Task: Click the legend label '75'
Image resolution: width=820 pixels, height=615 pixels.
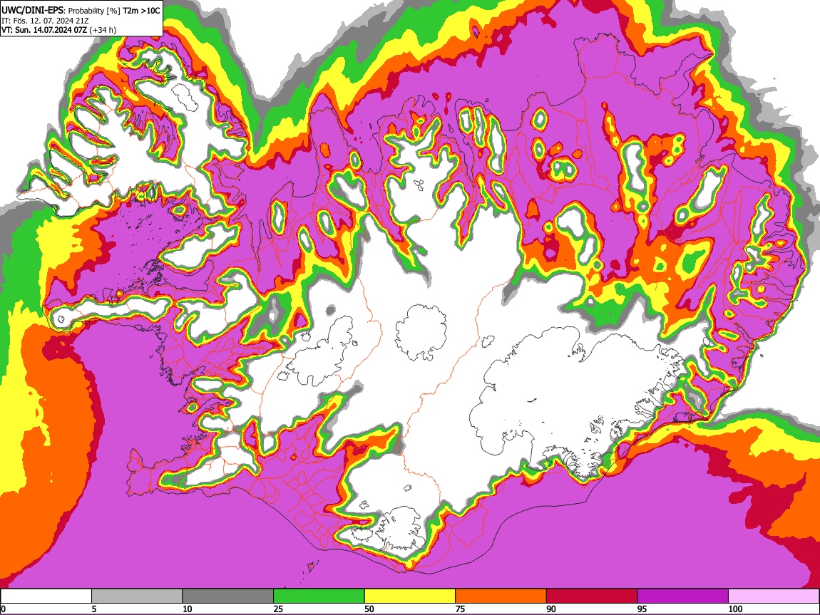Action: [460, 609]
